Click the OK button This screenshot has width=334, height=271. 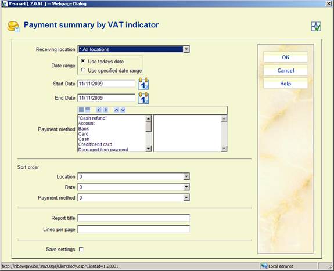point(285,57)
